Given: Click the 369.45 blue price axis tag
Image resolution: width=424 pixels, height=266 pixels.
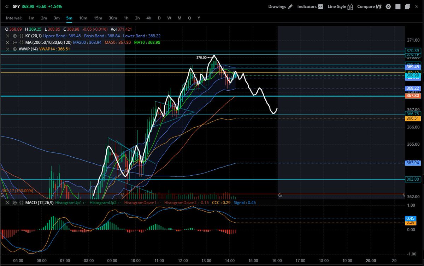Looking at the screenshot, I should (412, 67).
